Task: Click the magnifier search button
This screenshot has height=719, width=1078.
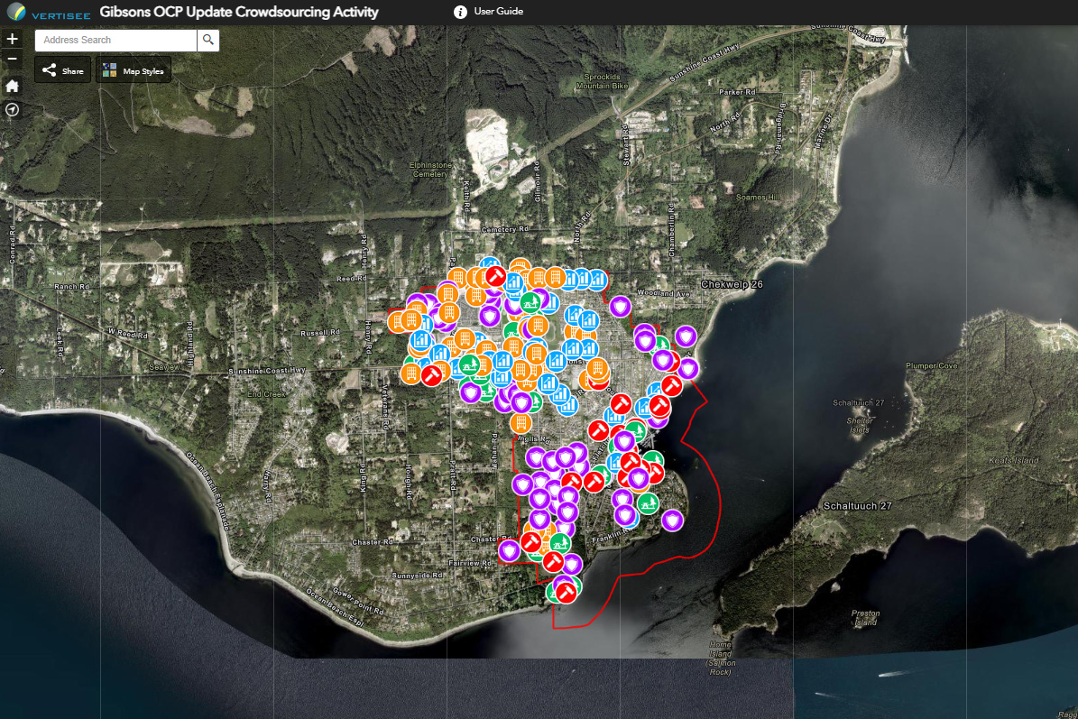Action: coord(208,40)
